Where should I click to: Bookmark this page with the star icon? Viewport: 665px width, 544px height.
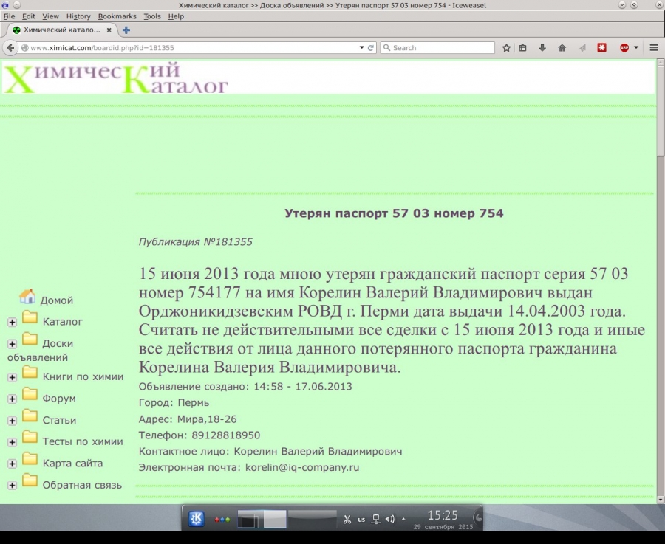coord(506,48)
